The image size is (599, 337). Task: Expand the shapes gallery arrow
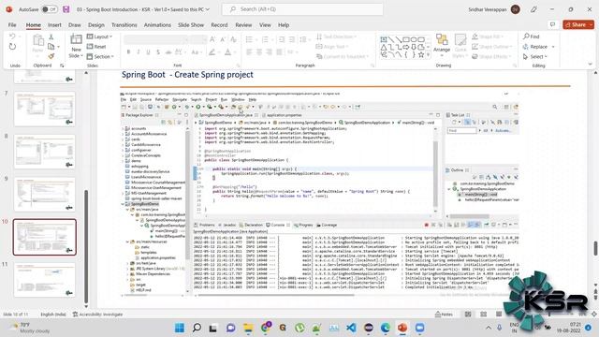point(429,55)
